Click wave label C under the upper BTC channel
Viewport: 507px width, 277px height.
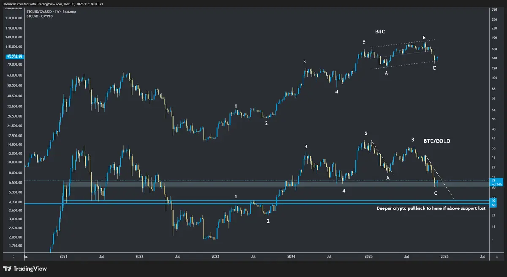click(435, 68)
